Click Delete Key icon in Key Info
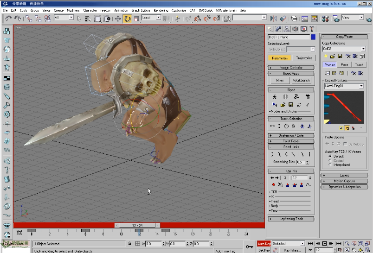The height and width of the screenshot is (253, 373). click(281, 184)
